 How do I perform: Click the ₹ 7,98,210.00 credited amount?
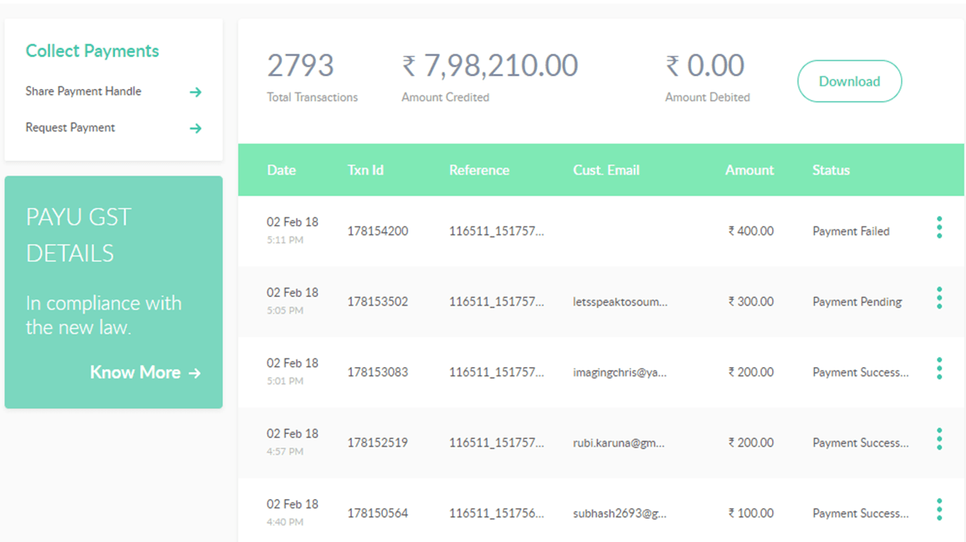click(490, 66)
